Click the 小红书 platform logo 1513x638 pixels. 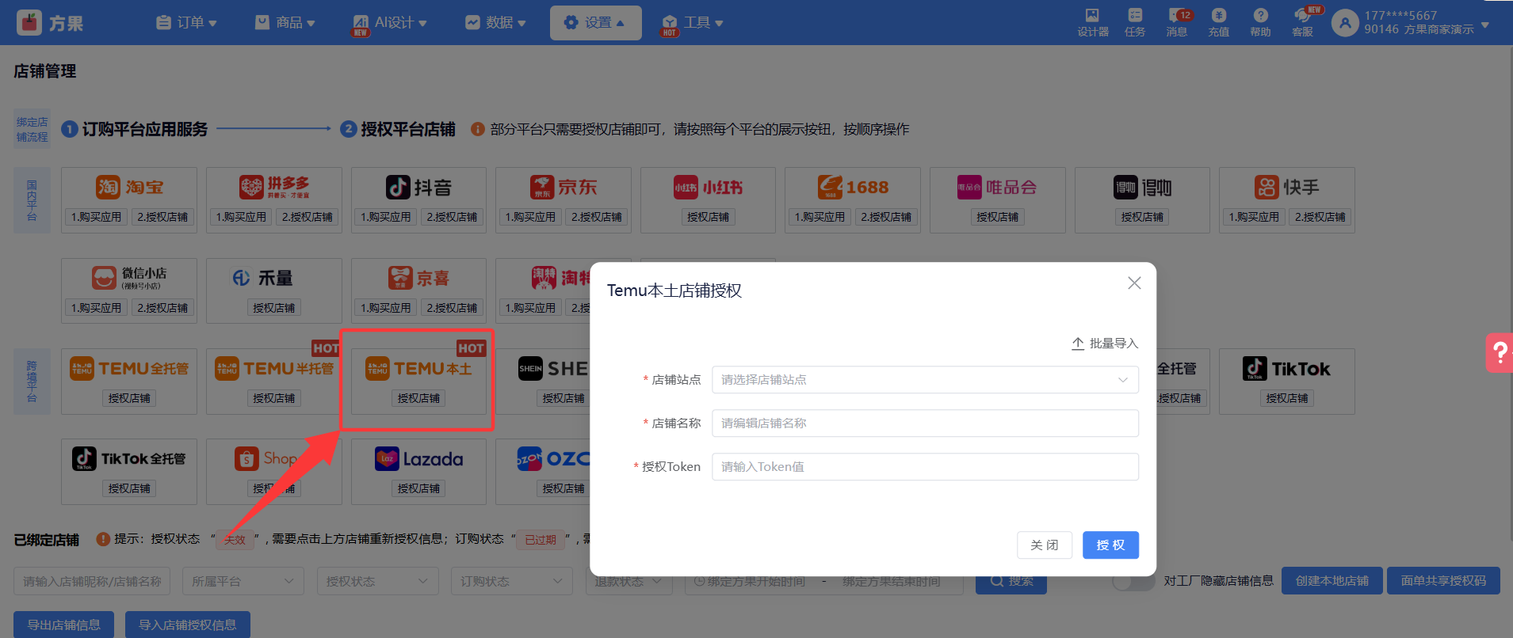click(x=709, y=188)
